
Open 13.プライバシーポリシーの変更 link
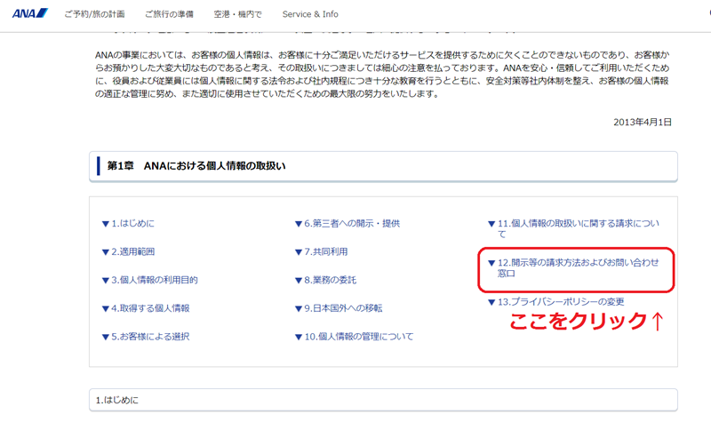(x=556, y=302)
